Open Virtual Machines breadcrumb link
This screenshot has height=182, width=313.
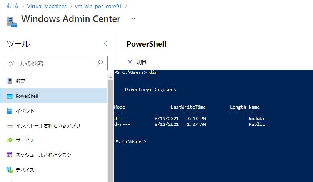tap(47, 6)
